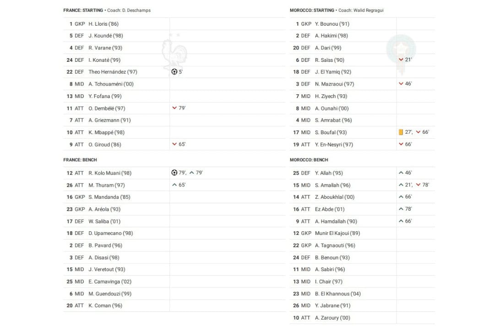Click the substituted-on arrow next to Z. Aboukhlal
Screen dimensions: 489x326
click(x=401, y=197)
